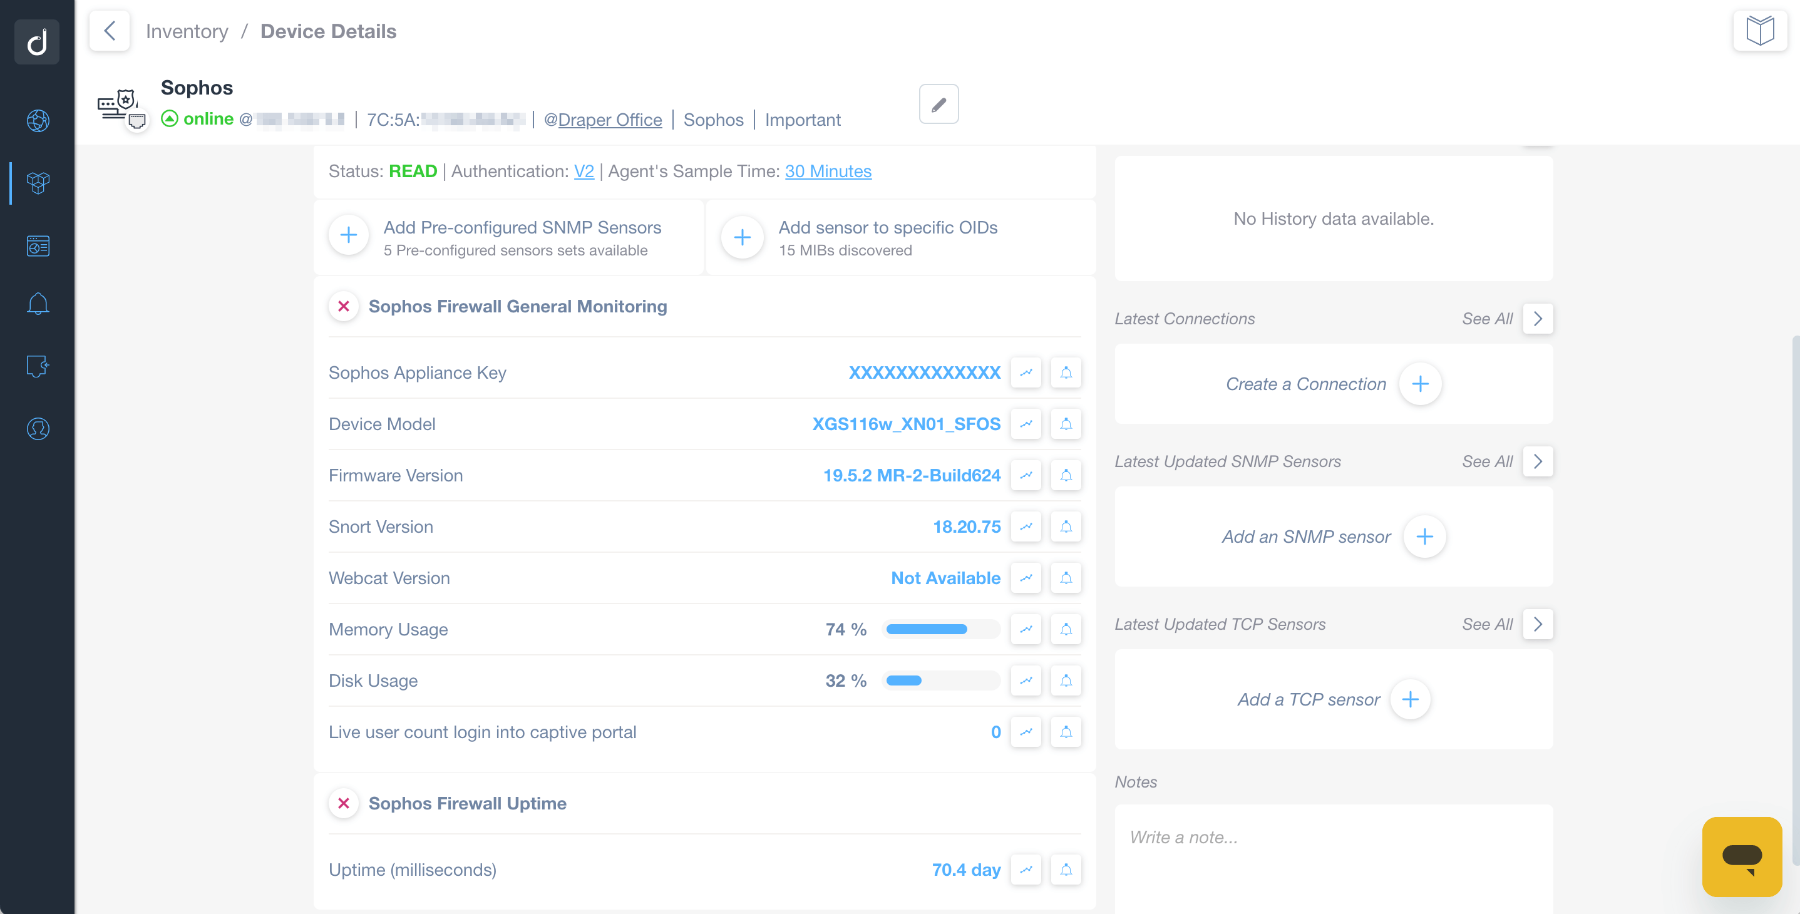
Task: Open the alerts bell icon in sidebar
Action: pyautogui.click(x=38, y=304)
